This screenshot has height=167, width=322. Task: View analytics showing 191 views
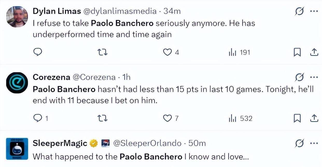[x=239, y=52]
